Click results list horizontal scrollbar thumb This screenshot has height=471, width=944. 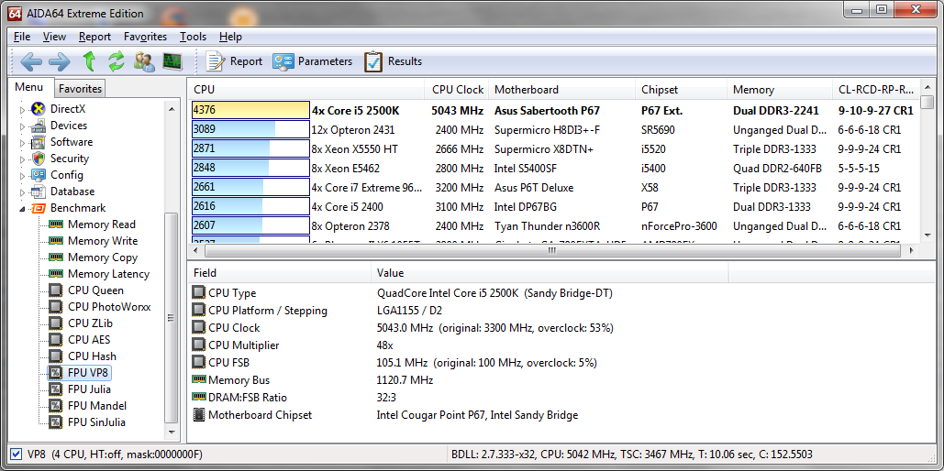coord(551,250)
